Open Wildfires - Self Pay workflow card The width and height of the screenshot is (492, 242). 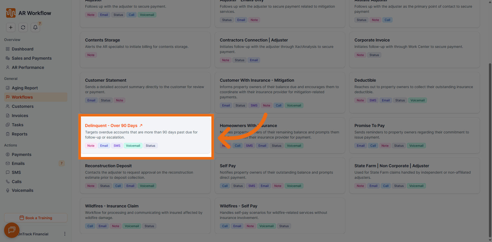(280, 215)
